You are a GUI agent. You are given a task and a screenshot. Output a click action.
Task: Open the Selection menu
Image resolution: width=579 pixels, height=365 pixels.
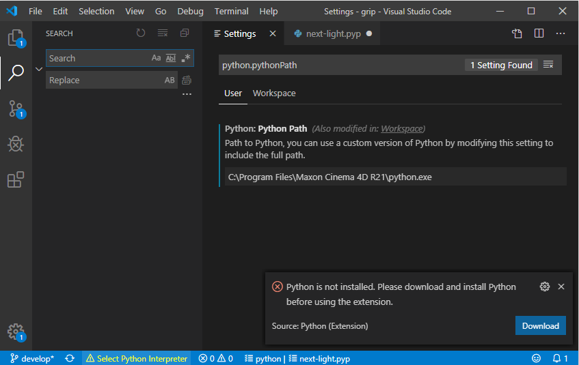96,12
